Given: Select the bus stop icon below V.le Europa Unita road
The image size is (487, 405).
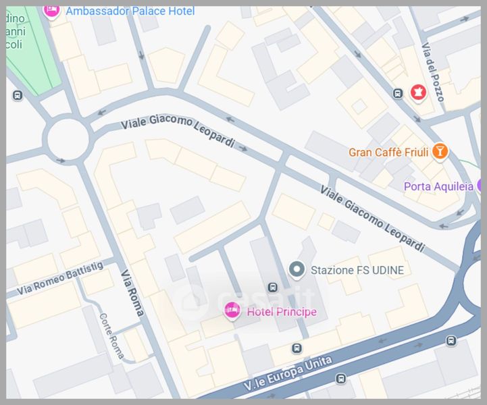Looking at the screenshot, I should click(x=340, y=378).
